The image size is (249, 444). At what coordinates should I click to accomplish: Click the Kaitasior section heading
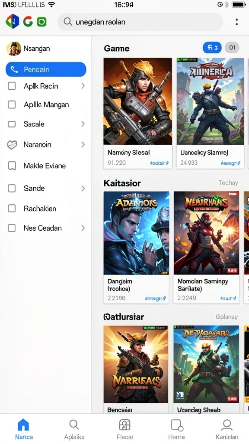click(x=122, y=183)
